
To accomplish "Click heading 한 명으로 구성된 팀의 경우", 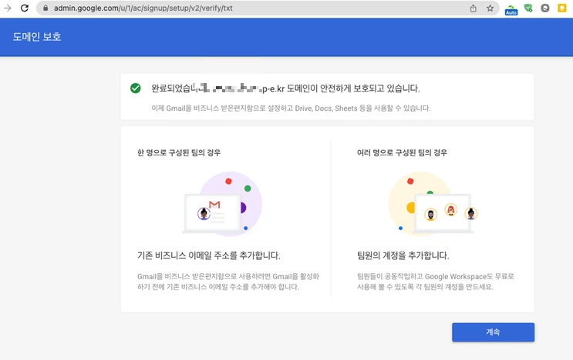I will click(179, 152).
